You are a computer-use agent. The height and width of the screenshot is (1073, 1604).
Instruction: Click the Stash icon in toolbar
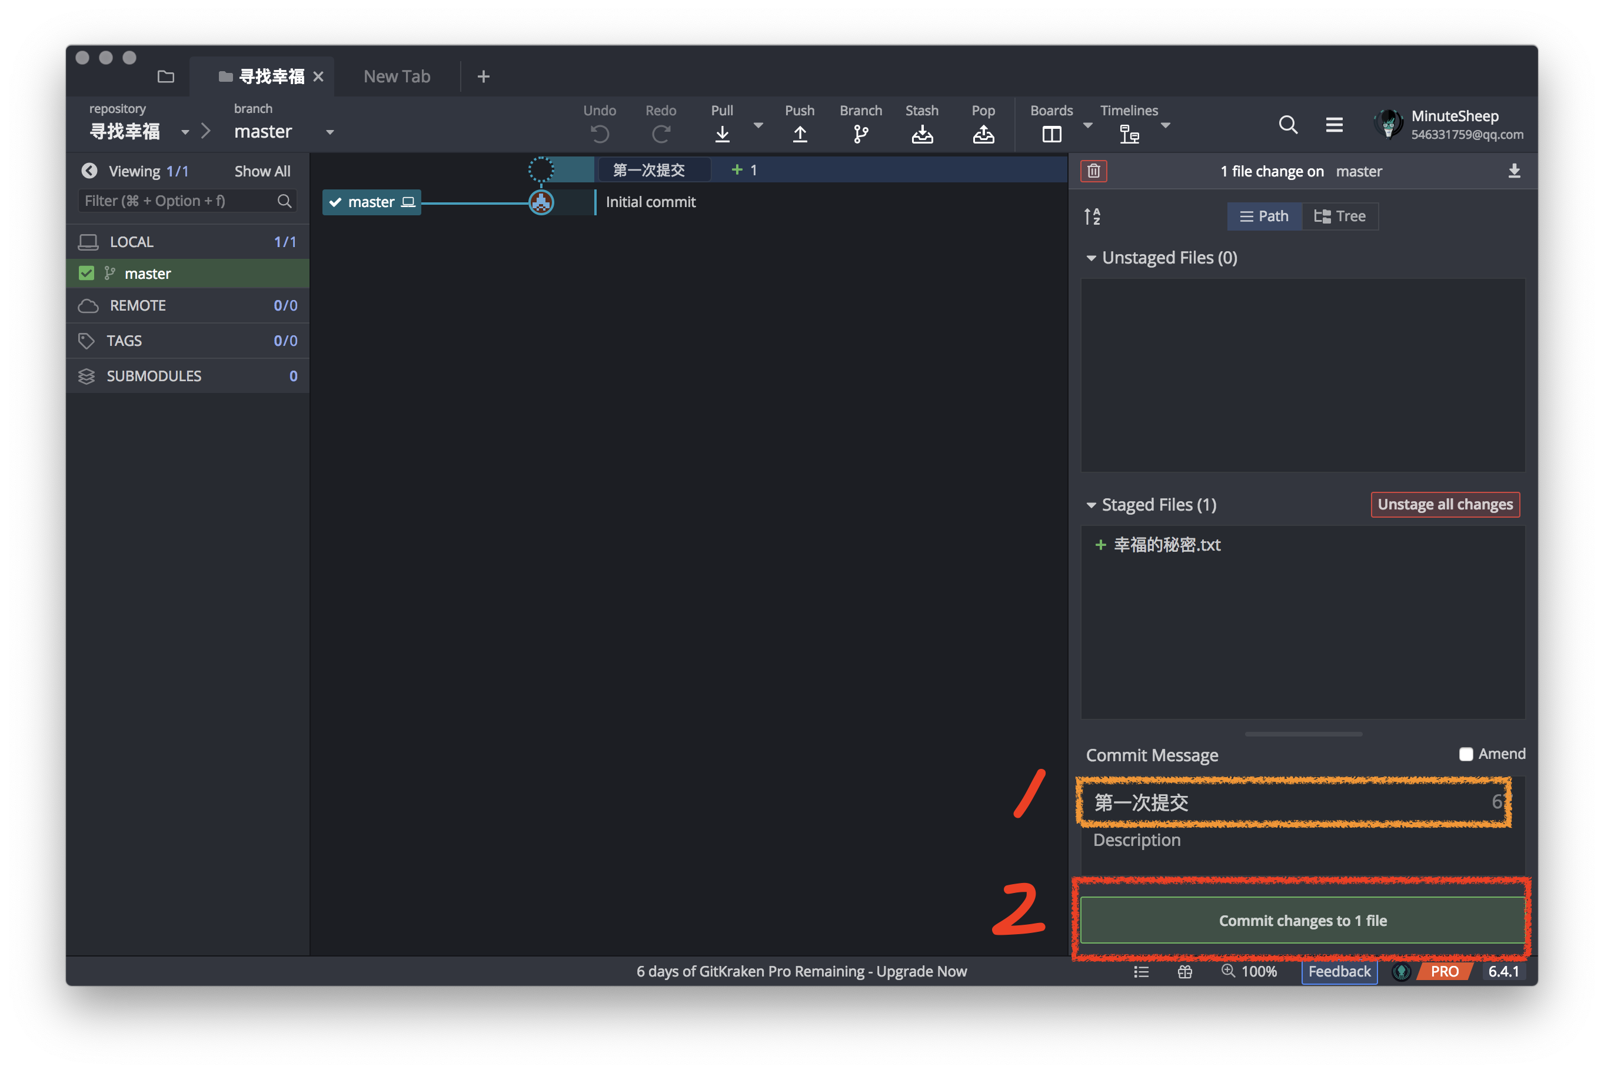[x=922, y=134]
